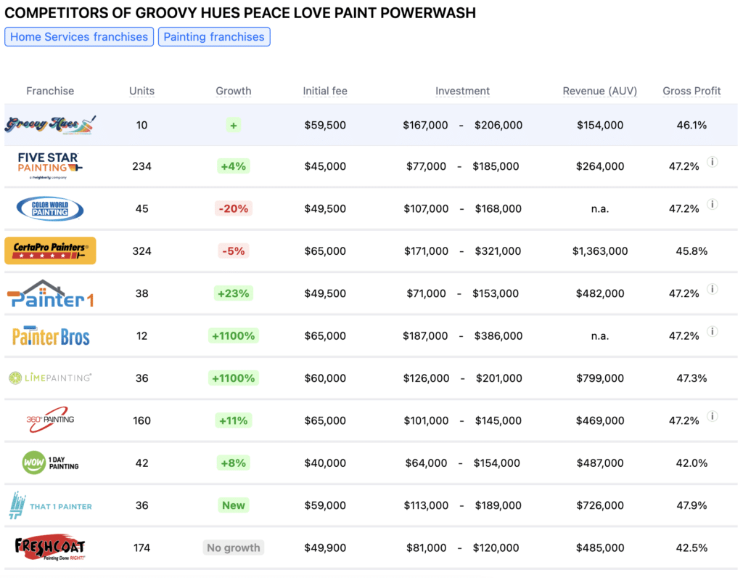This screenshot has height=578, width=743.
Task: Click the 46.1% gross profit value
Action: click(691, 125)
